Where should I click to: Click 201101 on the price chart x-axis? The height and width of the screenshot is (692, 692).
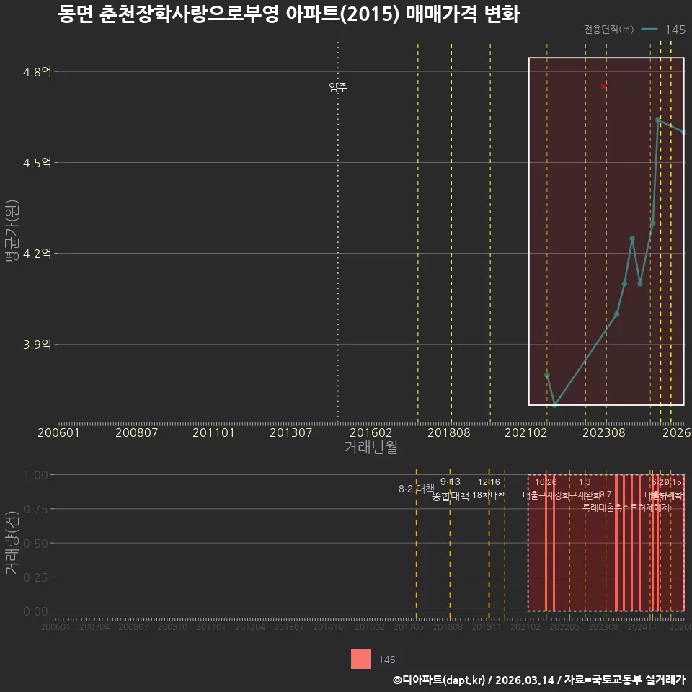213,432
